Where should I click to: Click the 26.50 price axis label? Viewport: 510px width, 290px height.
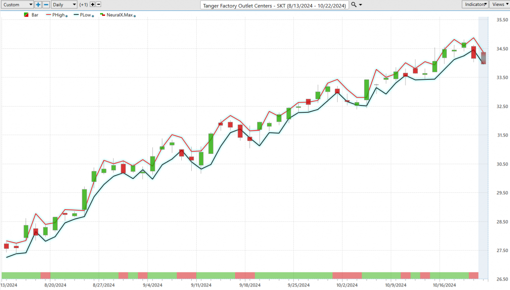pyautogui.click(x=502, y=279)
